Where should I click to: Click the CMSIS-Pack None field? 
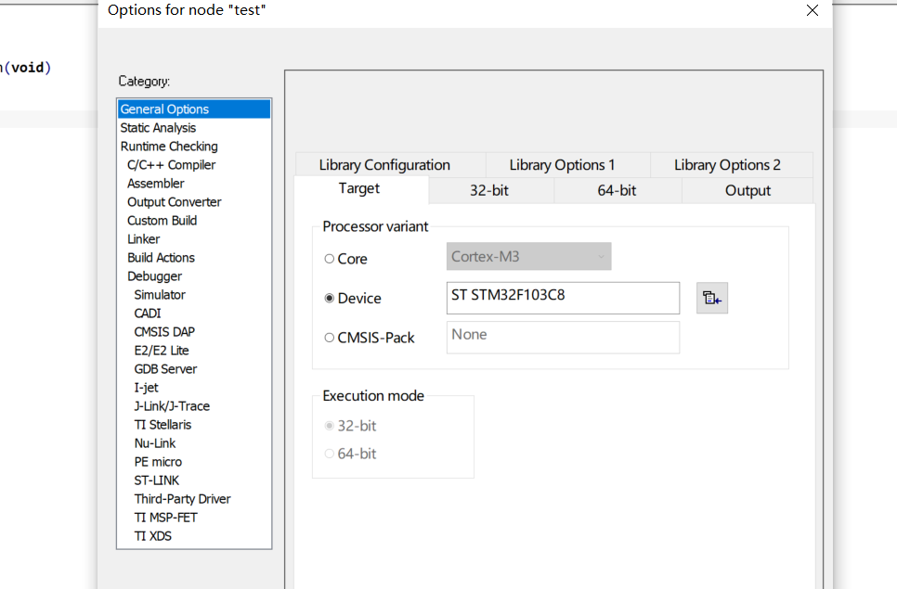(x=563, y=337)
